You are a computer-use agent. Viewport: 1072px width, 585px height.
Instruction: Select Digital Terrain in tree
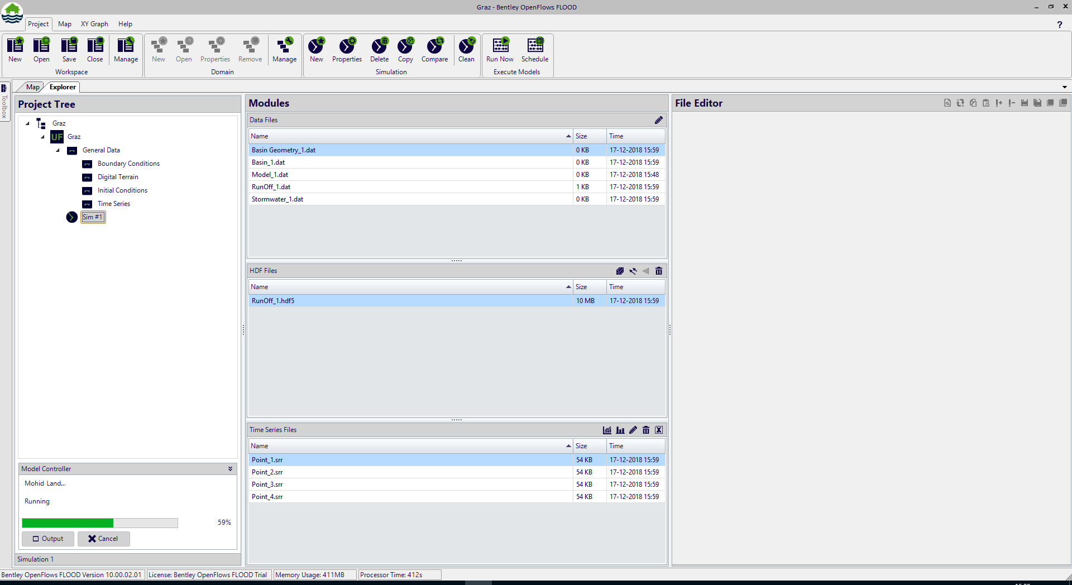click(x=118, y=177)
